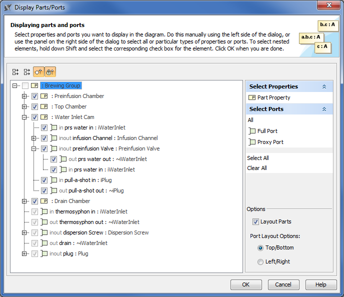Click Clear All link

point(257,168)
